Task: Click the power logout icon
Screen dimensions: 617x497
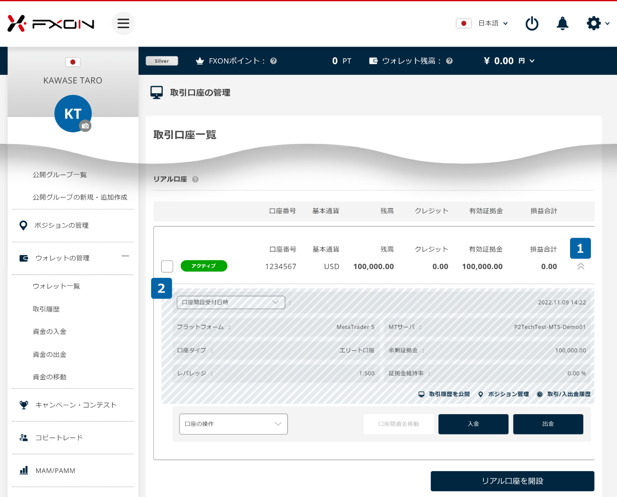Action: coord(532,23)
